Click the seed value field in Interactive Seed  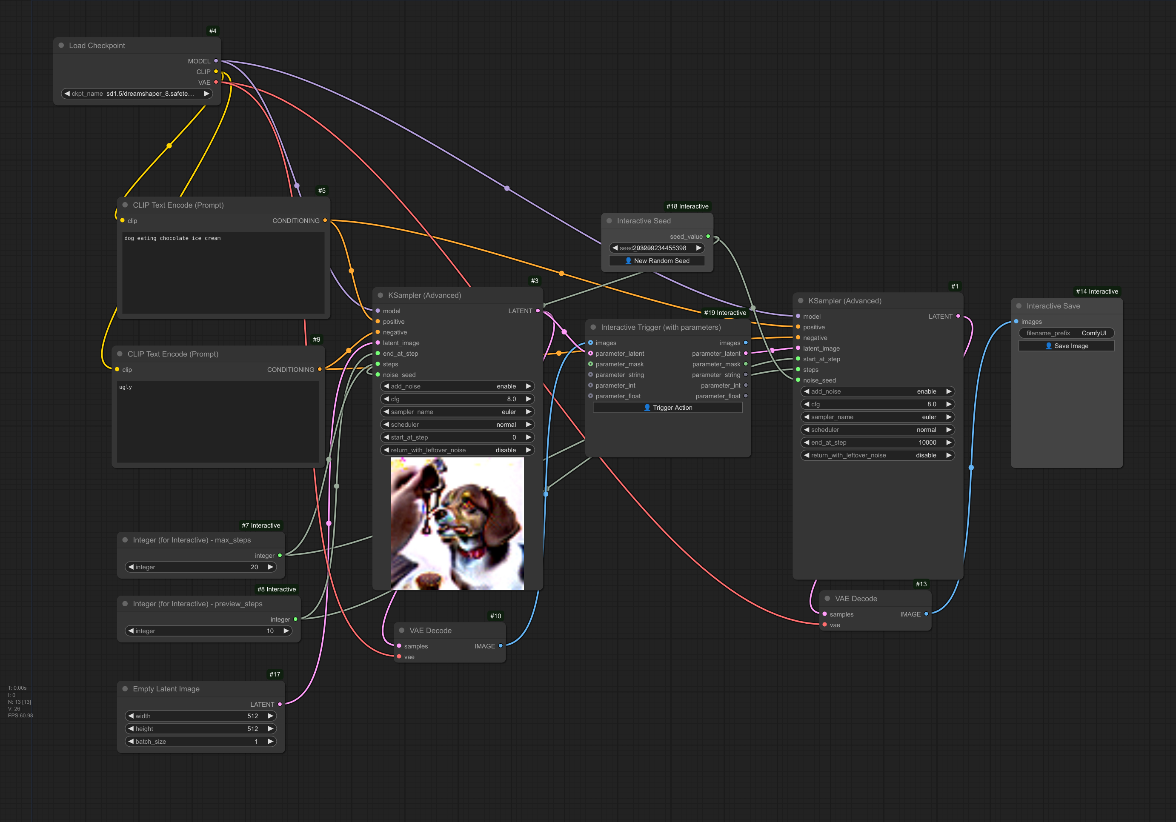click(x=657, y=248)
